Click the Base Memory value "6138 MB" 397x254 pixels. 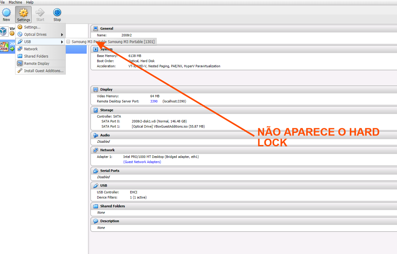135,56
